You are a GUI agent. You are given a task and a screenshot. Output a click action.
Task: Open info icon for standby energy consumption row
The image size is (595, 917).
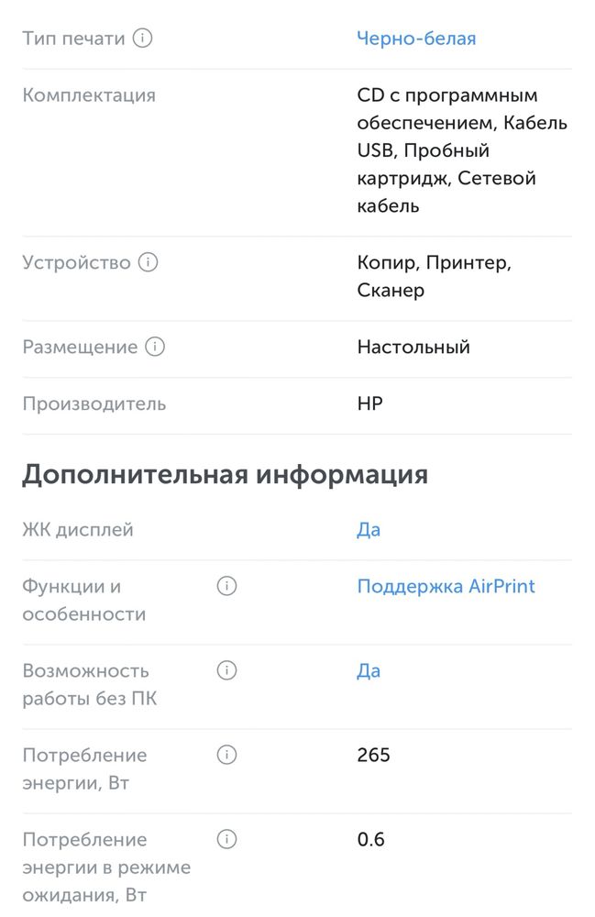tap(226, 839)
